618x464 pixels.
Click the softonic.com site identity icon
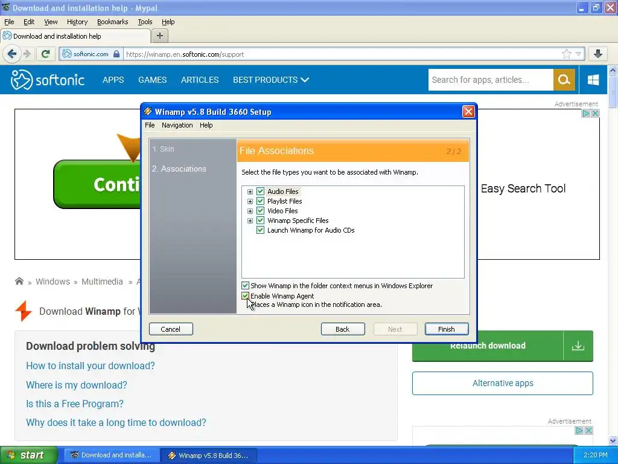pos(67,54)
